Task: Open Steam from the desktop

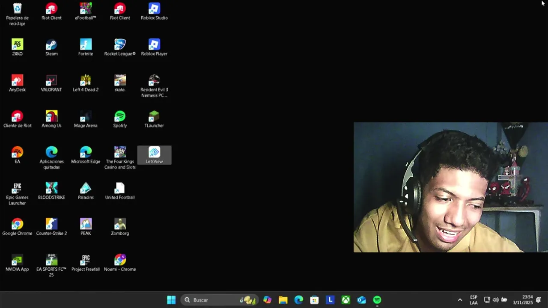Action: point(51,47)
